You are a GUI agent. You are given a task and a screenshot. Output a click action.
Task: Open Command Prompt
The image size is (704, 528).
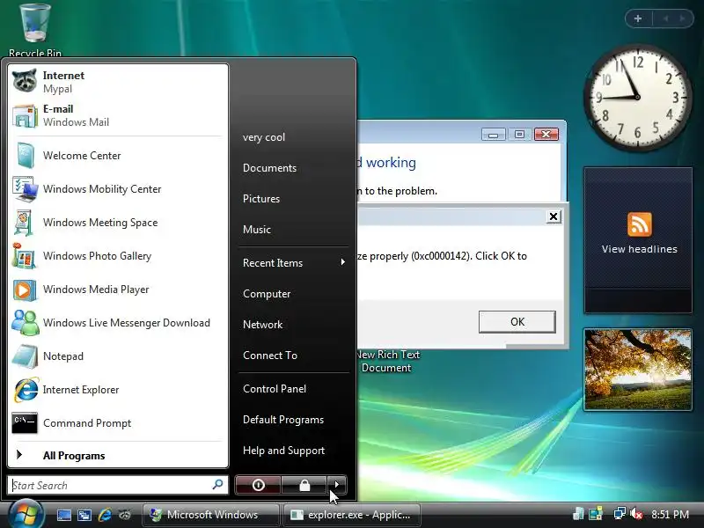click(118, 423)
